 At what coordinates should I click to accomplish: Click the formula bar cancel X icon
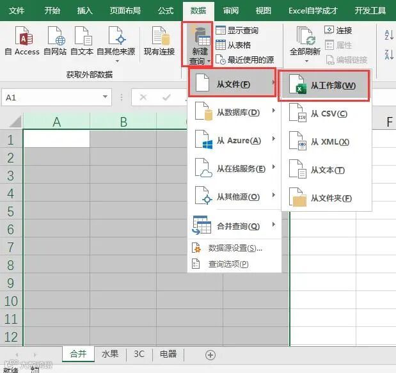pos(143,97)
